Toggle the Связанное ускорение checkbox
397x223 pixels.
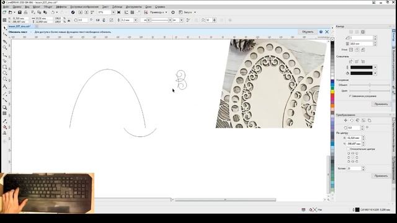pos(350,96)
